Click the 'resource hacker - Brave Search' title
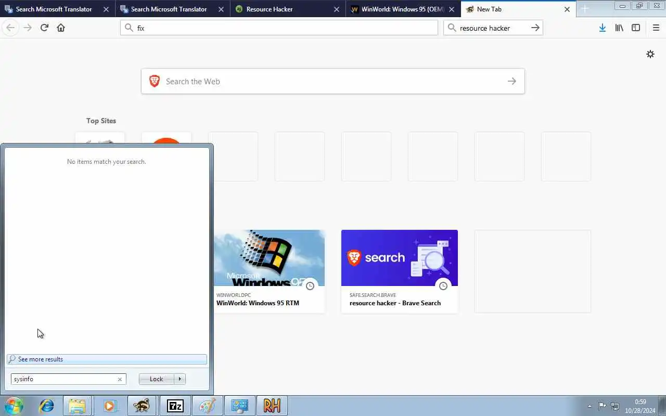The width and height of the screenshot is (666, 416). point(395,303)
